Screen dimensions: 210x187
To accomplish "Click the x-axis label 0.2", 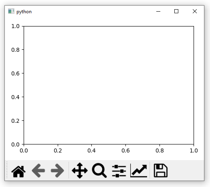I will [58, 150].
